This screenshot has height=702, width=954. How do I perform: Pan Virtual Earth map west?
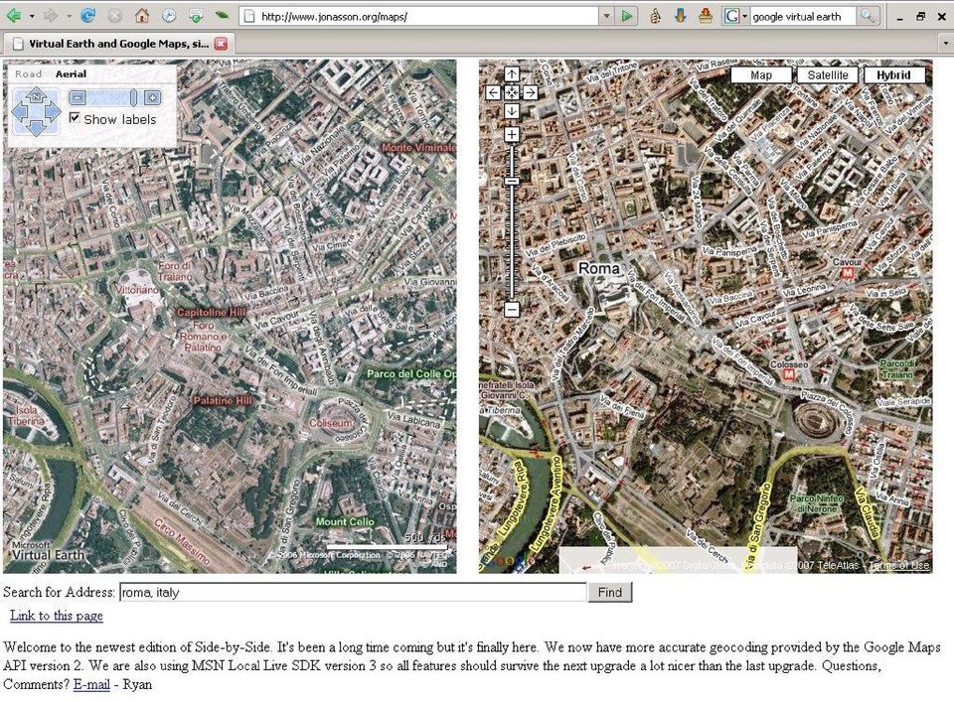pos(20,112)
